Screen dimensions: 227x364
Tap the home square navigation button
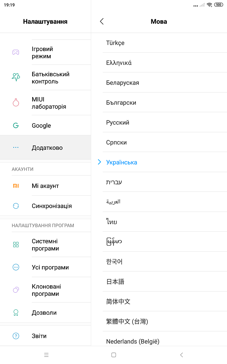pyautogui.click(x=113, y=355)
